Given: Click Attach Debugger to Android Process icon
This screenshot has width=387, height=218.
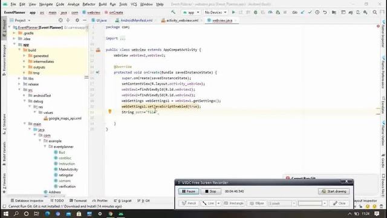Looking at the screenshot, I should tap(278, 12).
